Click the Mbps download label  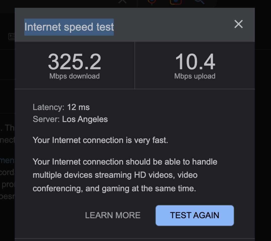pos(74,76)
